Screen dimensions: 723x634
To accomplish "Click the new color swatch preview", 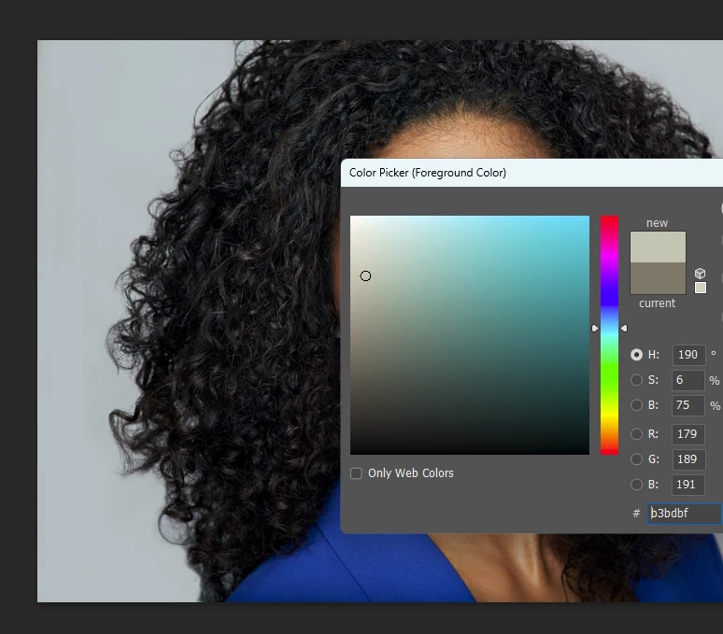I will (658, 247).
